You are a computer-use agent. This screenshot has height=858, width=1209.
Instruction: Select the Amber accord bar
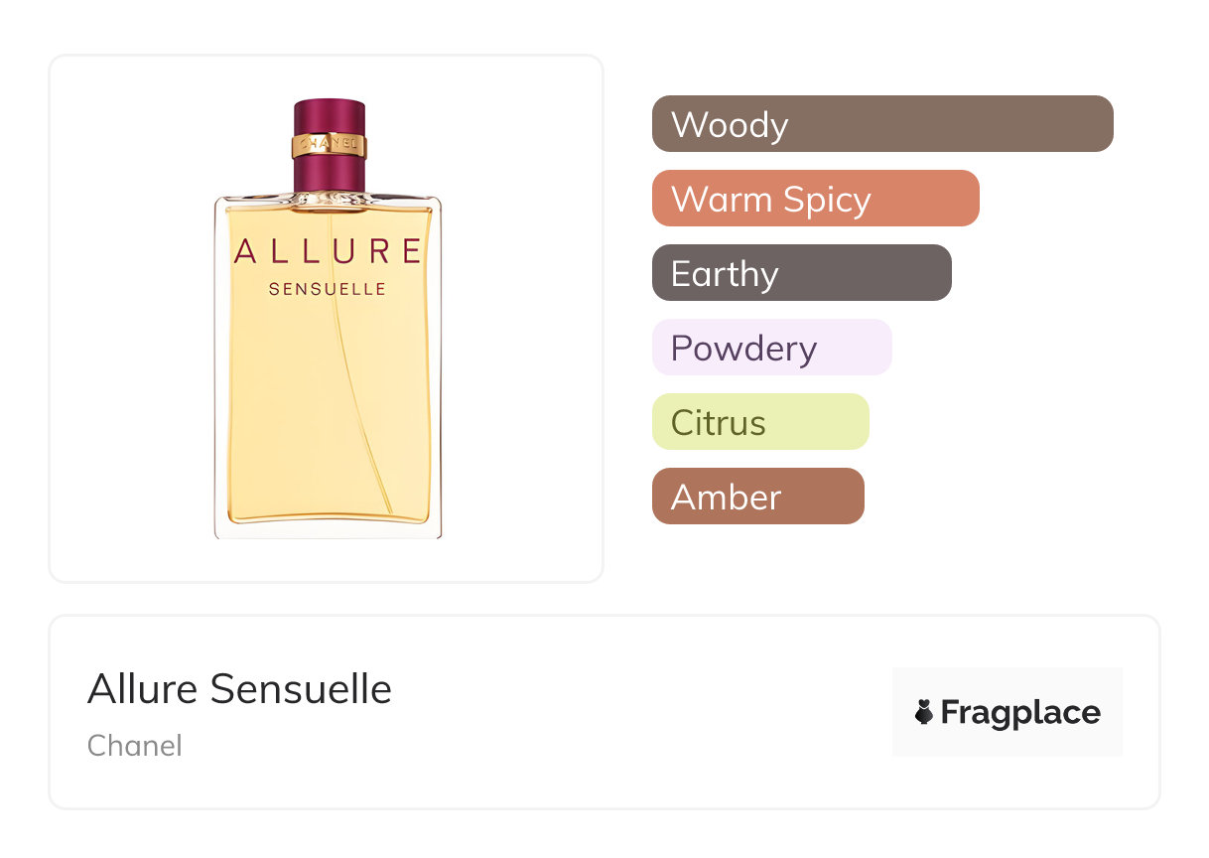[x=757, y=497]
